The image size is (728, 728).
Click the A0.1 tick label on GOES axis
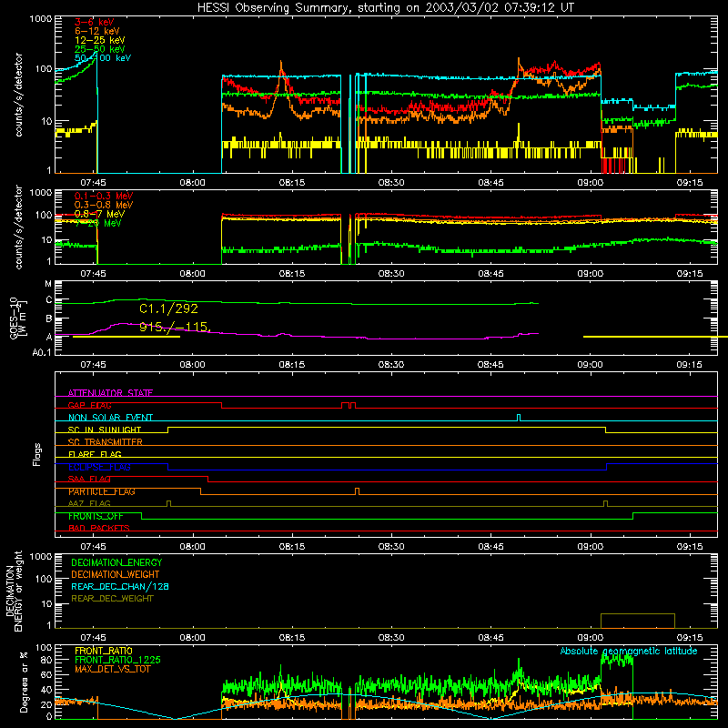(42, 352)
